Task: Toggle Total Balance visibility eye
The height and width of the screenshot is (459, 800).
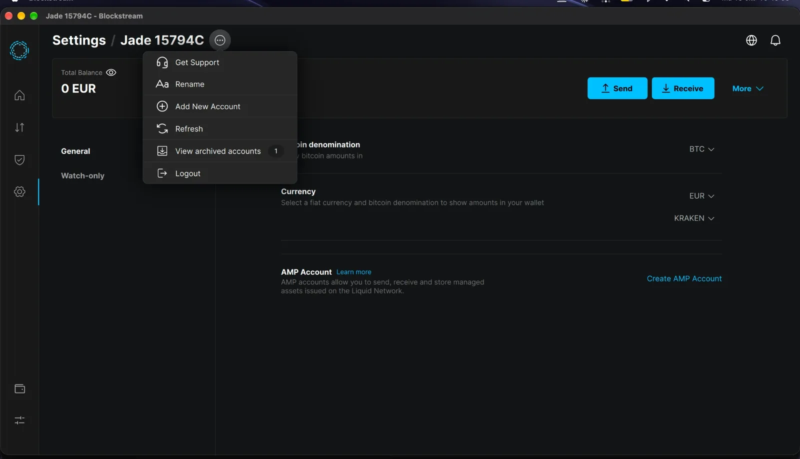Action: [x=111, y=72]
